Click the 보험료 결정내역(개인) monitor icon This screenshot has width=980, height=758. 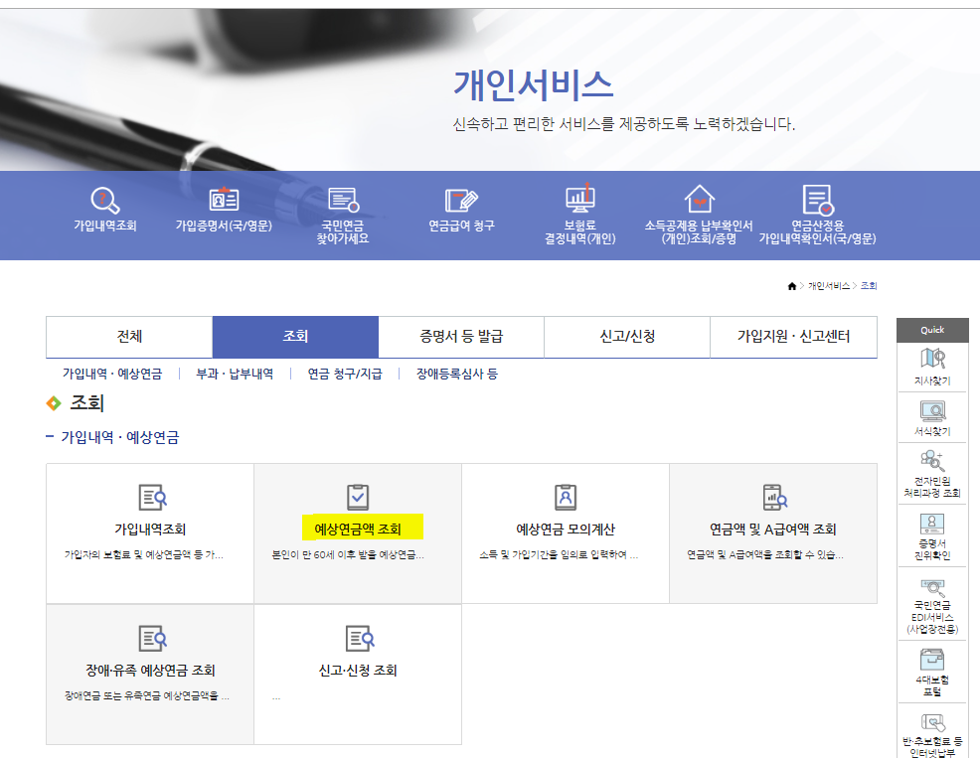pos(580,199)
